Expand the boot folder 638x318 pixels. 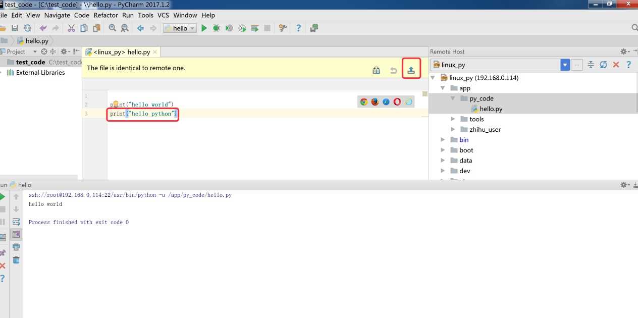pos(443,150)
